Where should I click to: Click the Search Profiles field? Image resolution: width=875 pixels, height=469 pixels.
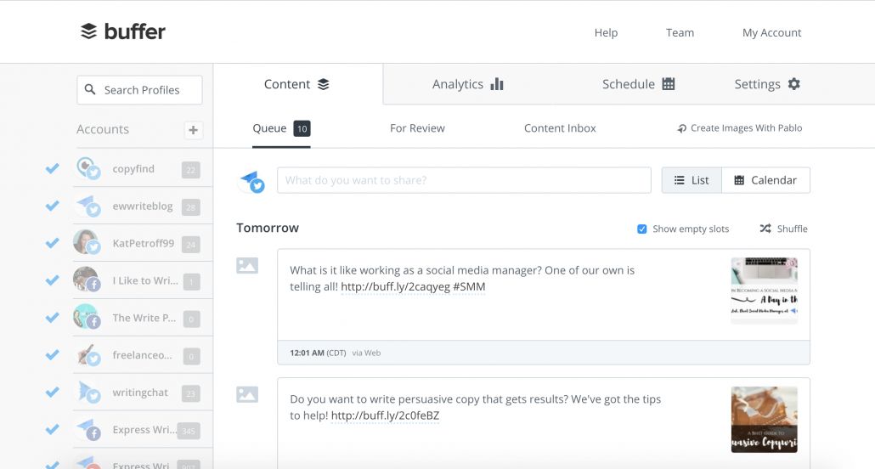139,90
